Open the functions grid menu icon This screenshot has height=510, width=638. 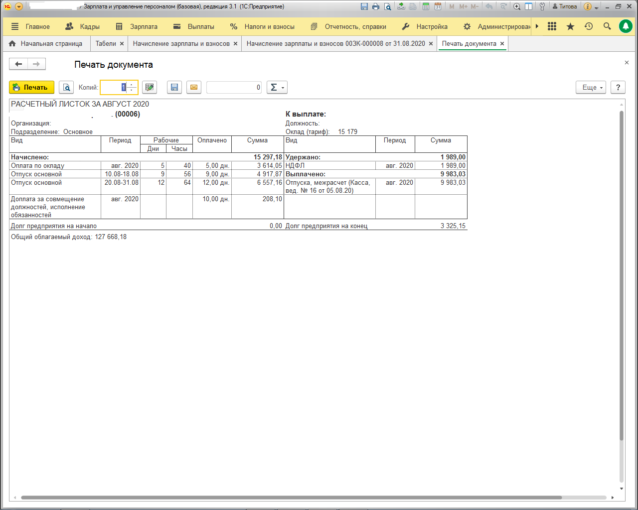coord(552,26)
